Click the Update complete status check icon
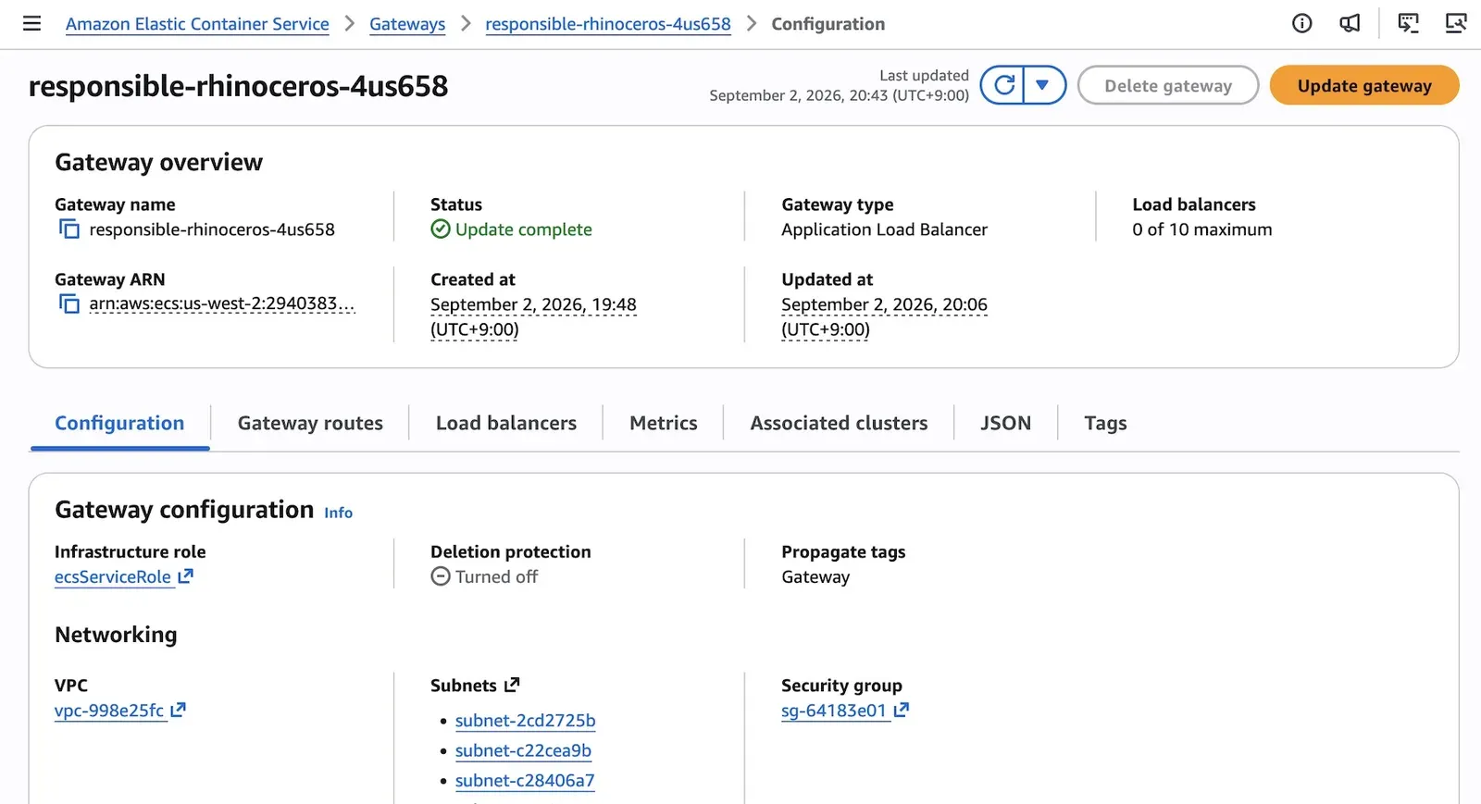1481x804 pixels. (x=441, y=229)
